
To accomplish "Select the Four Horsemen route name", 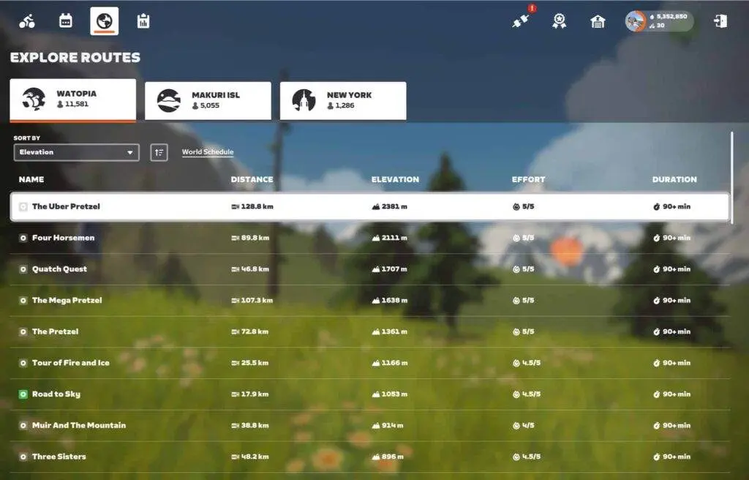I will [x=63, y=238].
